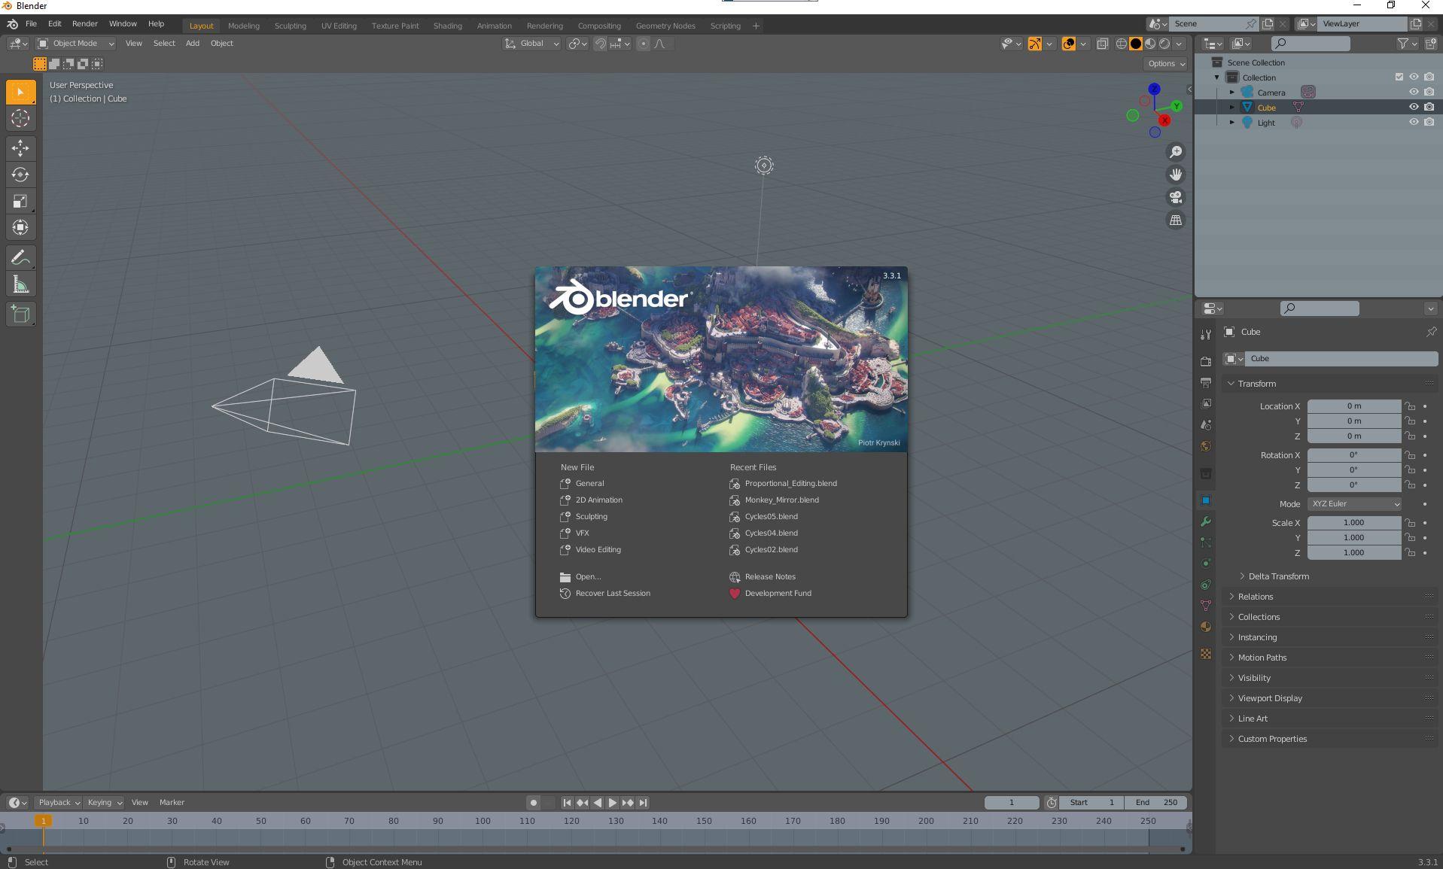Toggle proportional editing in header

pyautogui.click(x=643, y=44)
